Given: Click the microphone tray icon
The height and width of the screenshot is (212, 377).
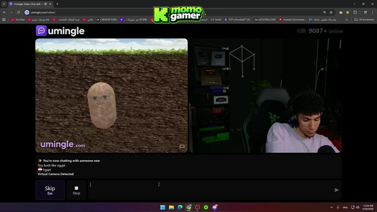Looking at the screenshot, I should pyautogui.click(x=338, y=207).
